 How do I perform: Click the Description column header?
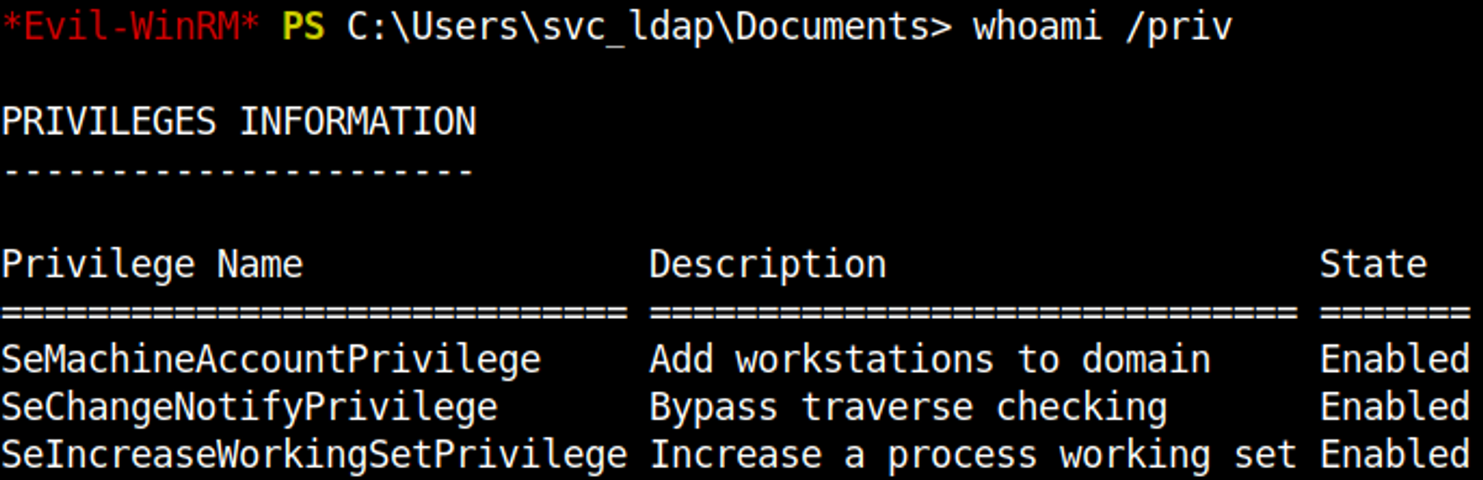click(767, 265)
